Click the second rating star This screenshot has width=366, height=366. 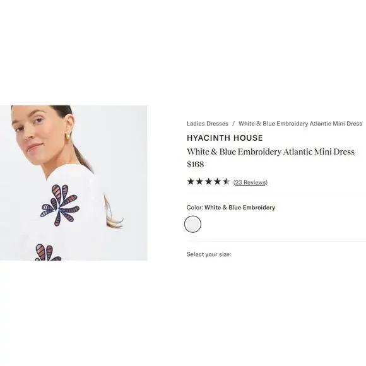[199, 181]
